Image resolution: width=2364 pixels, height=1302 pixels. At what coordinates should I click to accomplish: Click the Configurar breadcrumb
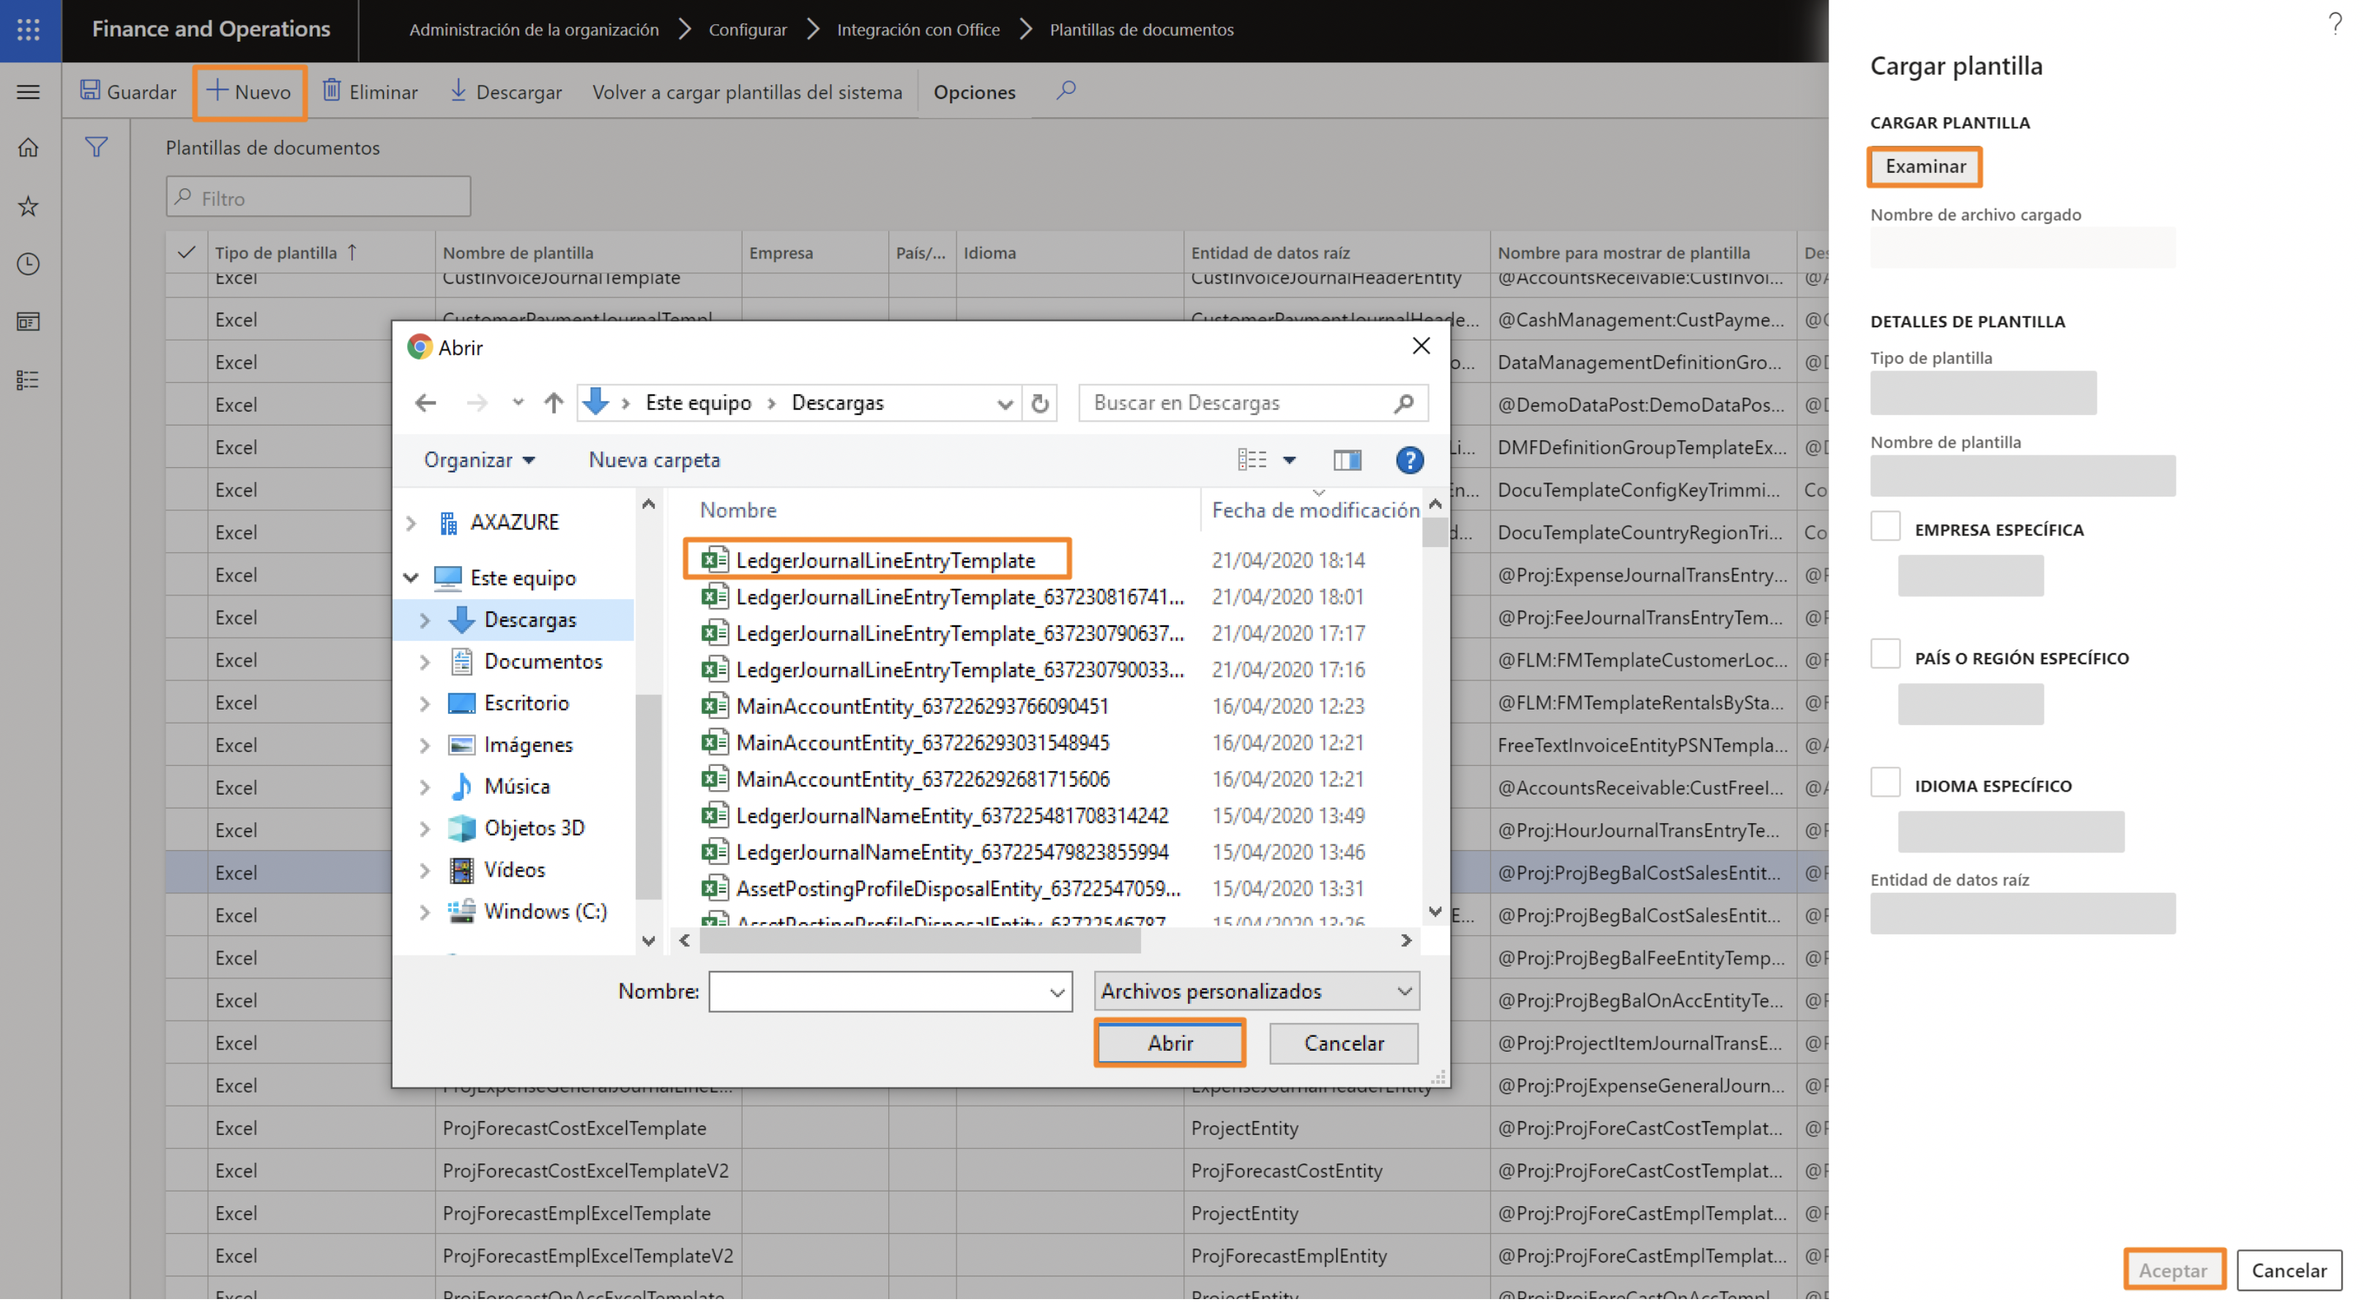coord(747,29)
